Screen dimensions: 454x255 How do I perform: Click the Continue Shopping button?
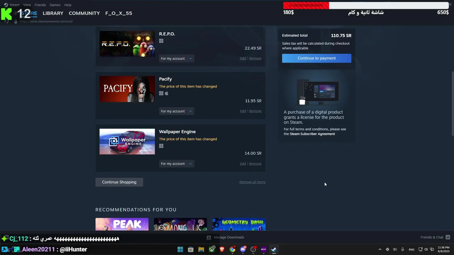pyautogui.click(x=119, y=182)
